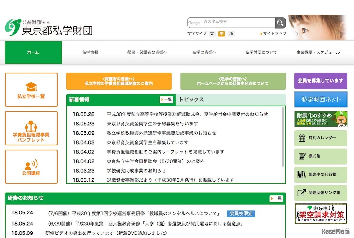Open 公開講座 speaker icon tile

31,167
